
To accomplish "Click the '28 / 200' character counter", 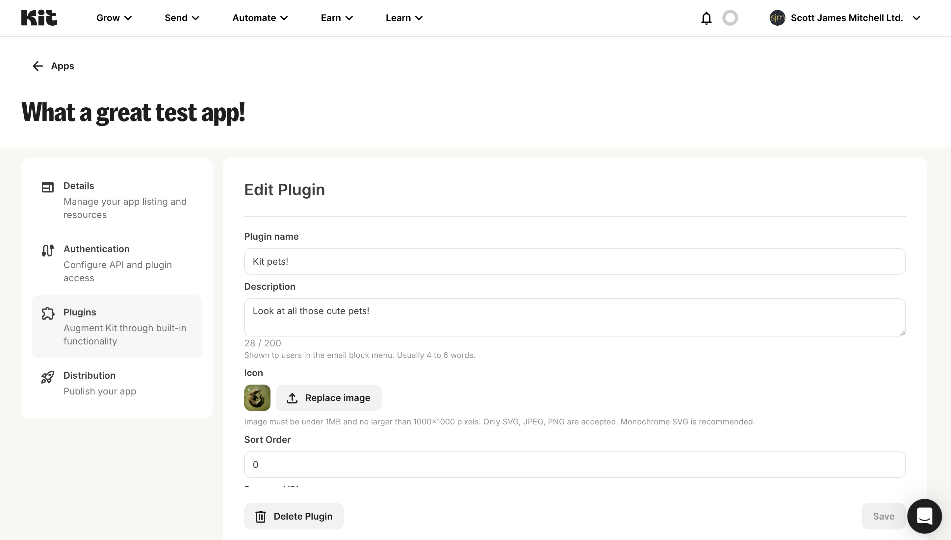I will [x=262, y=343].
